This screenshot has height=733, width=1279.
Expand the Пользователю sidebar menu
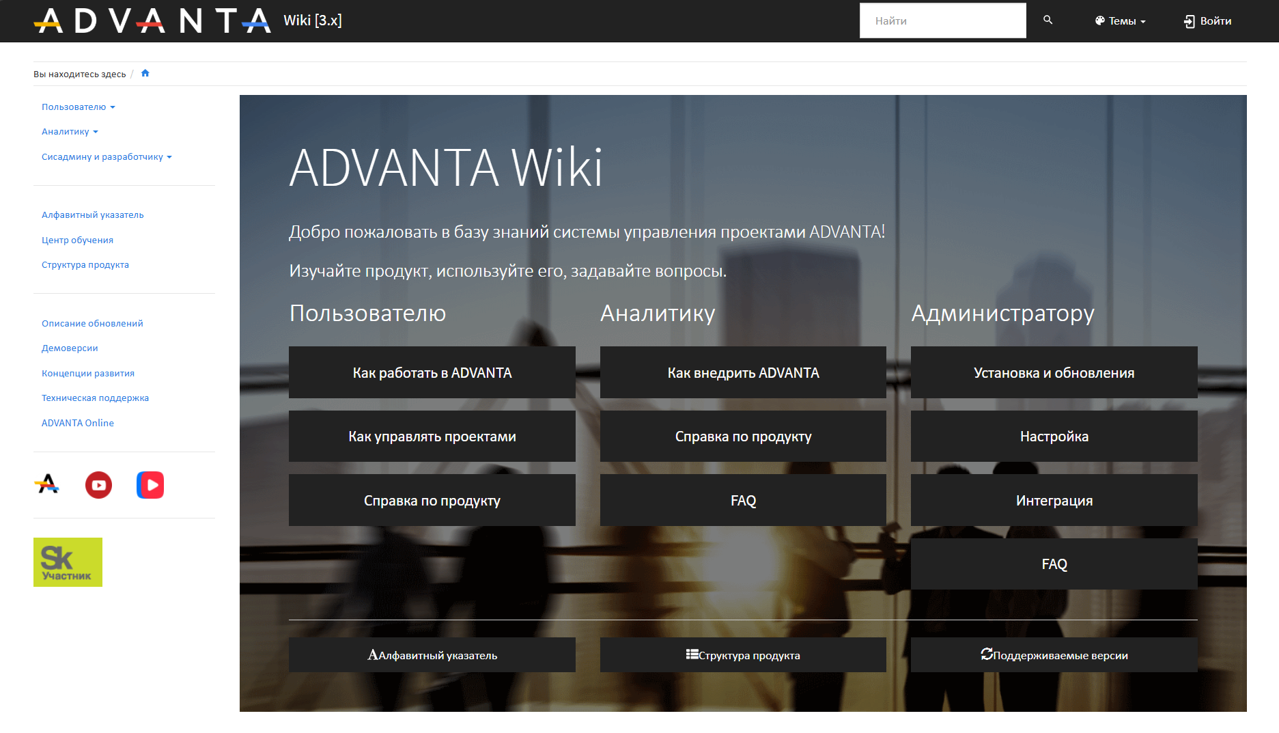[78, 107]
